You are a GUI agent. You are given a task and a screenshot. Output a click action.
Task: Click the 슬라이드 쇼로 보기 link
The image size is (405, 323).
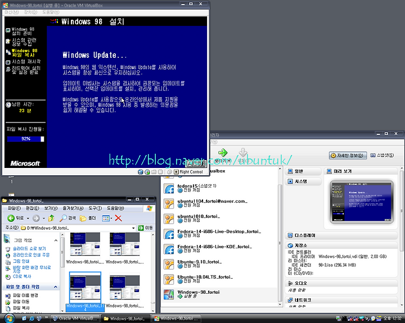(x=29, y=249)
